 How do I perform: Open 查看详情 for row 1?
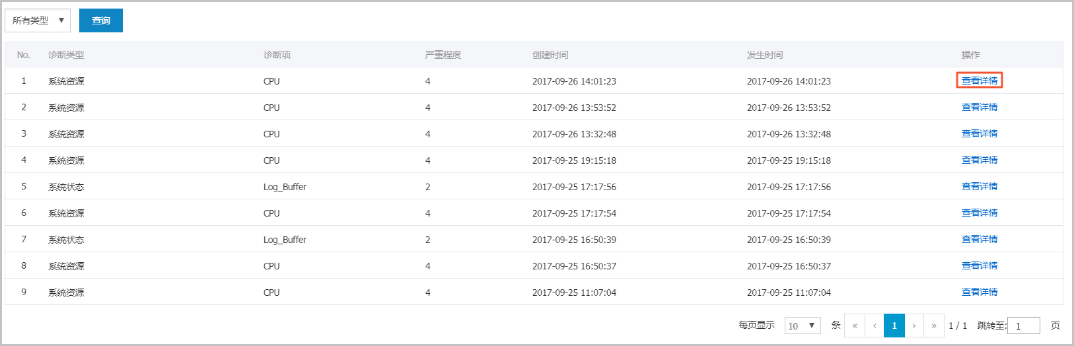980,81
